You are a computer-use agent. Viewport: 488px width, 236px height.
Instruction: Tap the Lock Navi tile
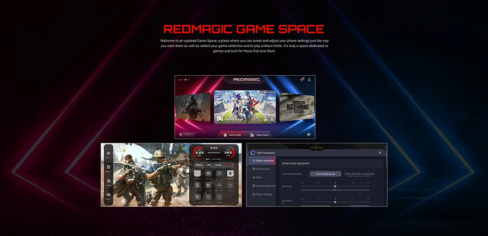coord(230,173)
